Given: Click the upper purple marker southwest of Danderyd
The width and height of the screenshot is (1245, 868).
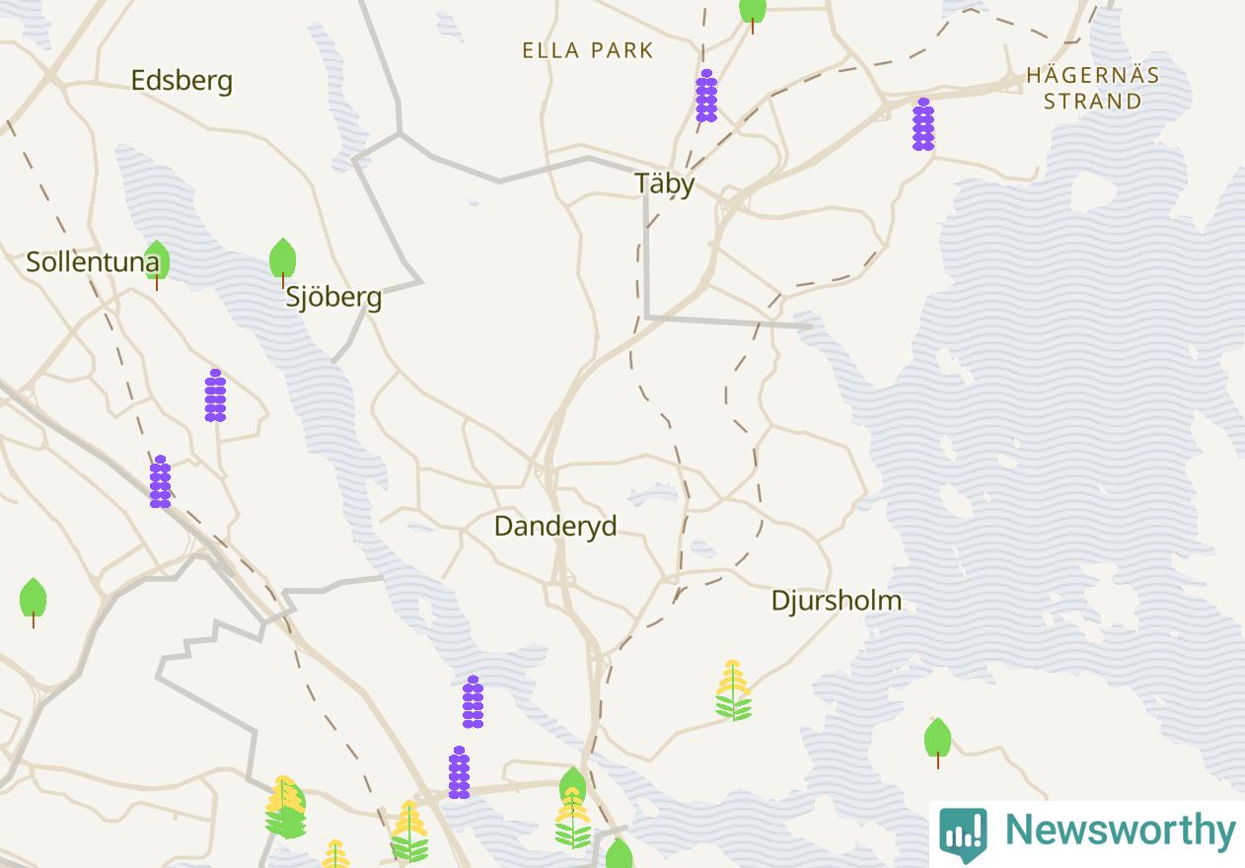Looking at the screenshot, I should [474, 702].
